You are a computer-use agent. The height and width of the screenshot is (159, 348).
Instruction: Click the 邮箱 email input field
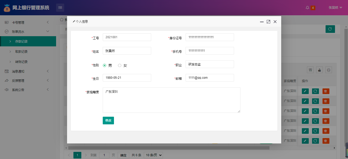pos(210,78)
